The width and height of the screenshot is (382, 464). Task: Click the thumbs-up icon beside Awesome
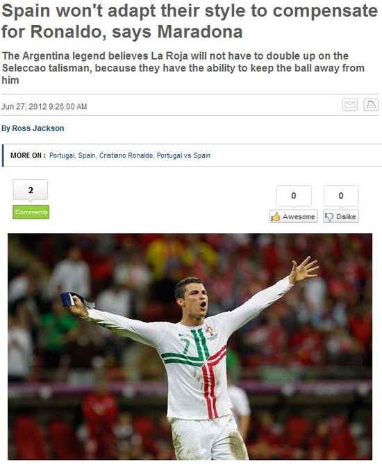pyautogui.click(x=275, y=216)
